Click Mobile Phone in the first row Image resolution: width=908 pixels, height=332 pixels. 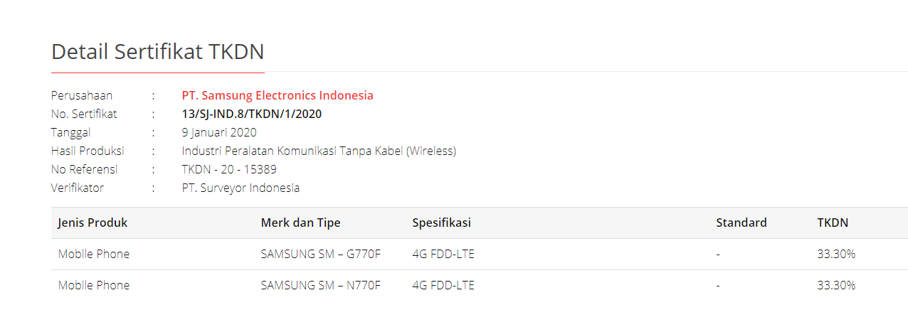[94, 254]
